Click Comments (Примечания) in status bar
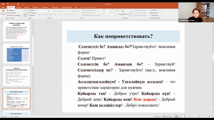Image resolution: width=214 pixels, height=120 pixels. (167, 117)
